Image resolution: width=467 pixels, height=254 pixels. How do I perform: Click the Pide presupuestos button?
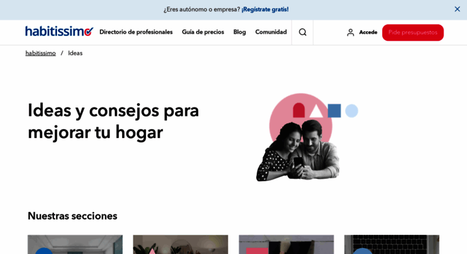pyautogui.click(x=413, y=32)
